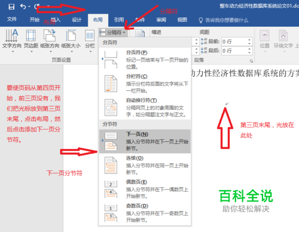This screenshot has width=299, height=232.
Task: Select 分栏符(C) column break option
Action: click(145, 84)
